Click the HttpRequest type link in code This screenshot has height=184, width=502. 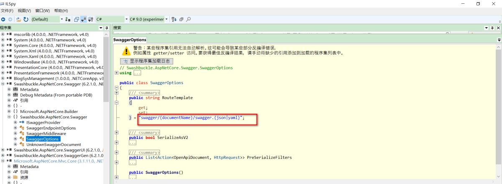[227, 158]
